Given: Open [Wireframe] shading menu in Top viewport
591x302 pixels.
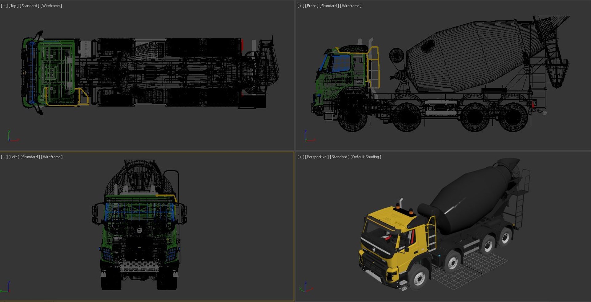Looking at the screenshot, I should (x=51, y=6).
